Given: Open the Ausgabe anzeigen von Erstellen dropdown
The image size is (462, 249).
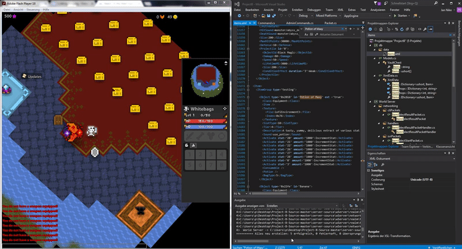Looking at the screenshot, I should coord(302,206).
